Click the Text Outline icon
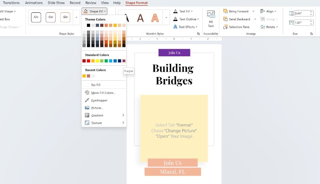This screenshot has height=184, width=320. 175,19
